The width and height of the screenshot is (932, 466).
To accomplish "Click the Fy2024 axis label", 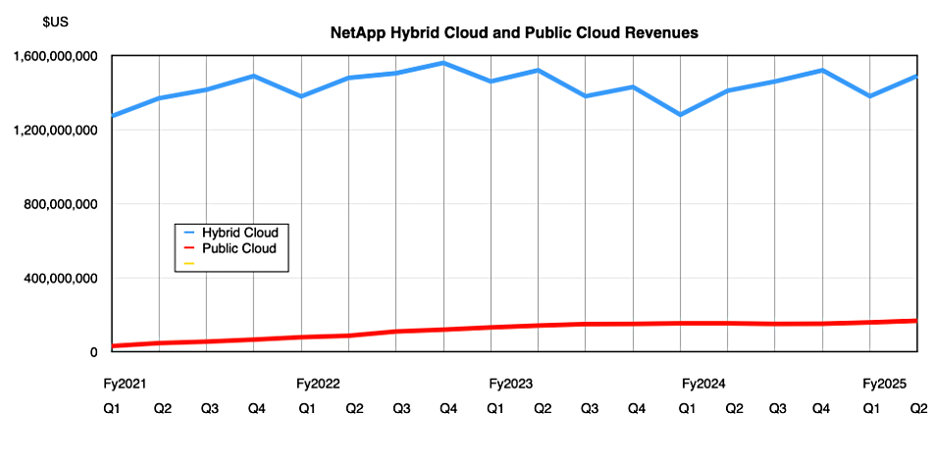I will [x=703, y=384].
